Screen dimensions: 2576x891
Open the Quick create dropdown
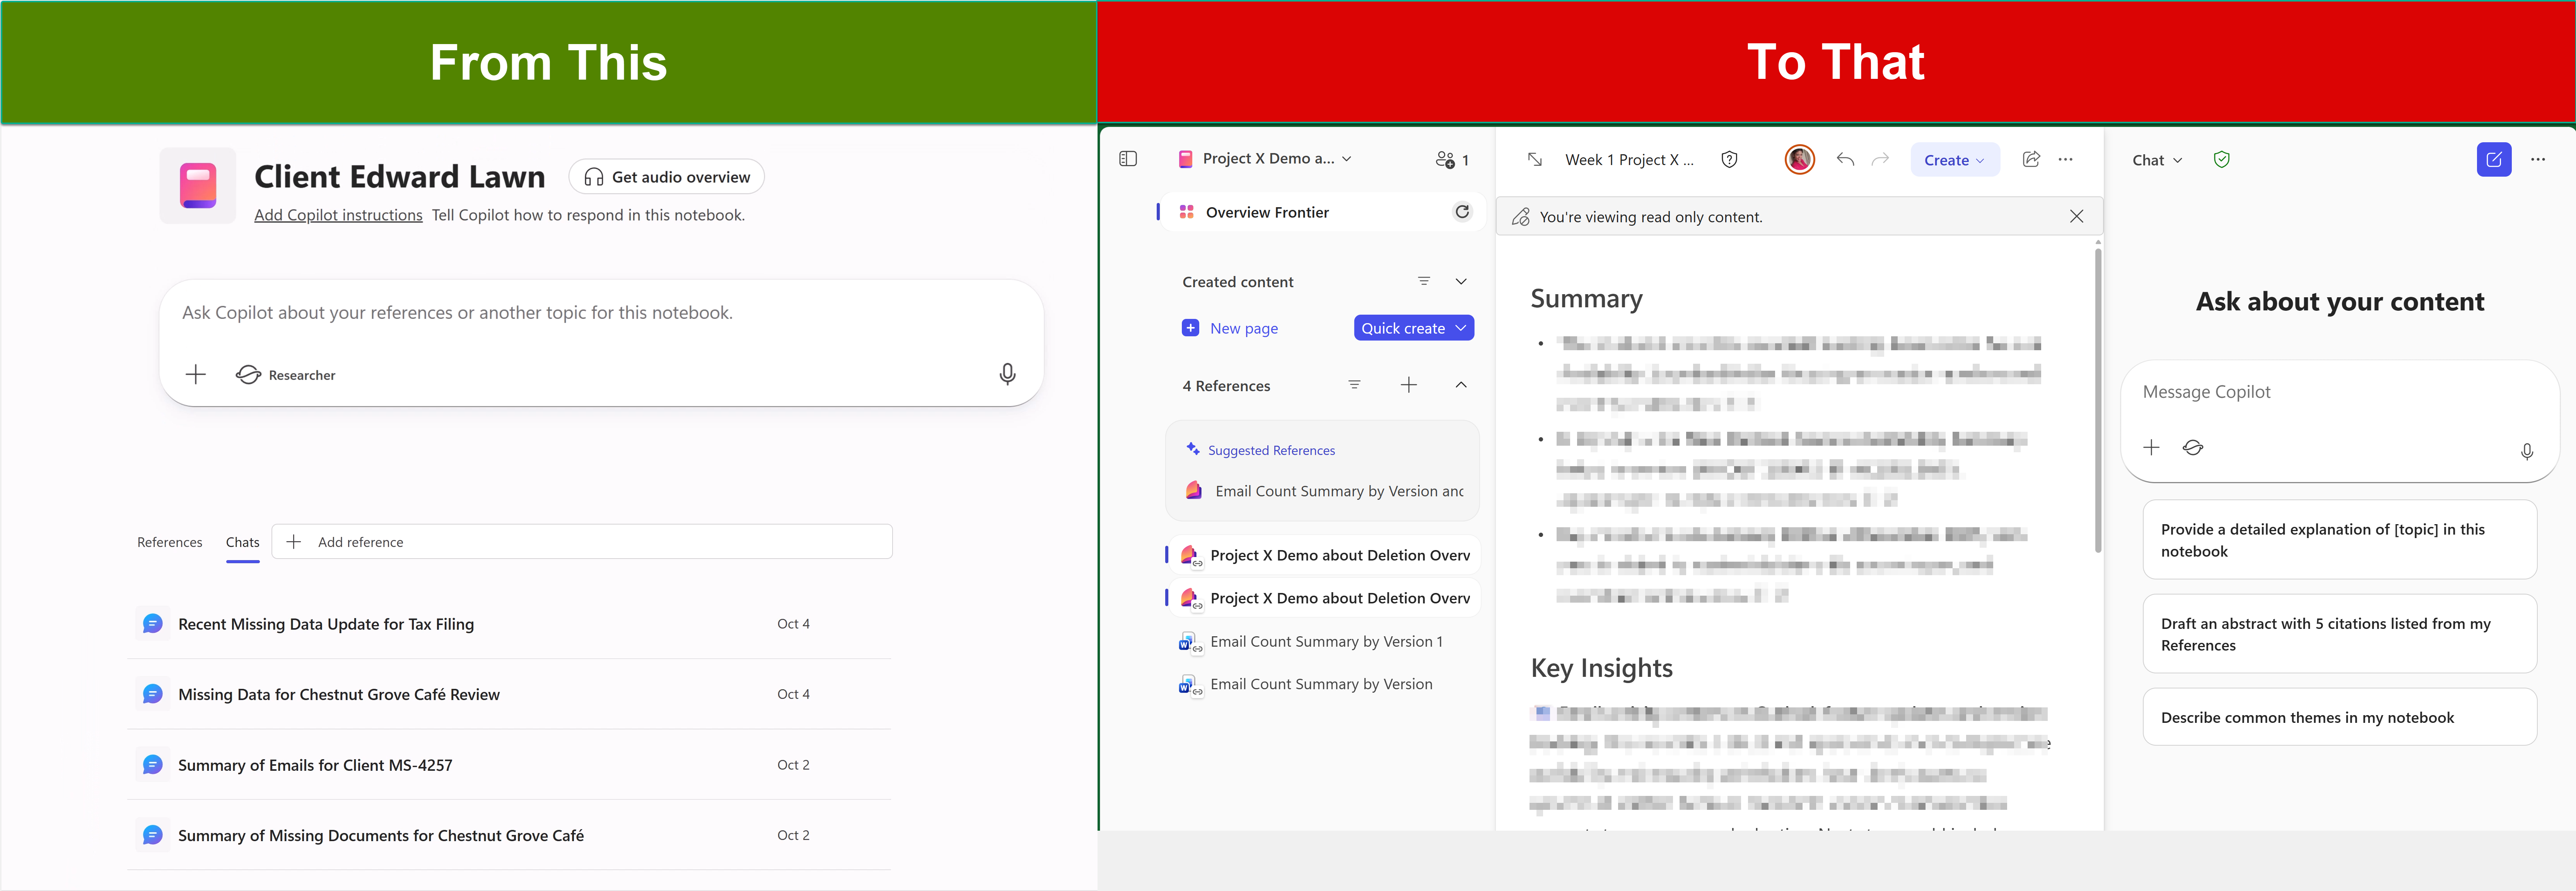click(x=1414, y=328)
